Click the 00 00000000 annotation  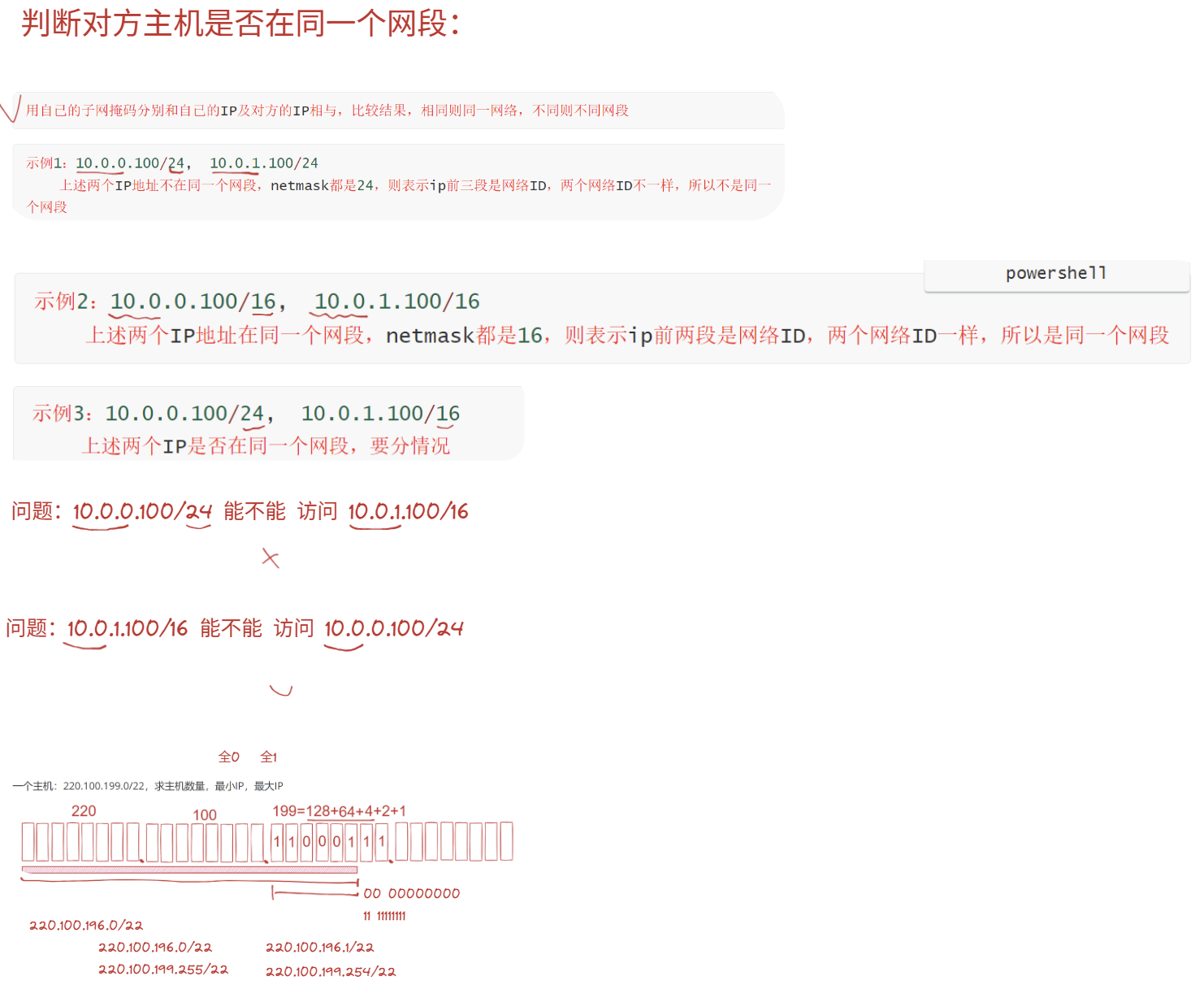(x=411, y=892)
